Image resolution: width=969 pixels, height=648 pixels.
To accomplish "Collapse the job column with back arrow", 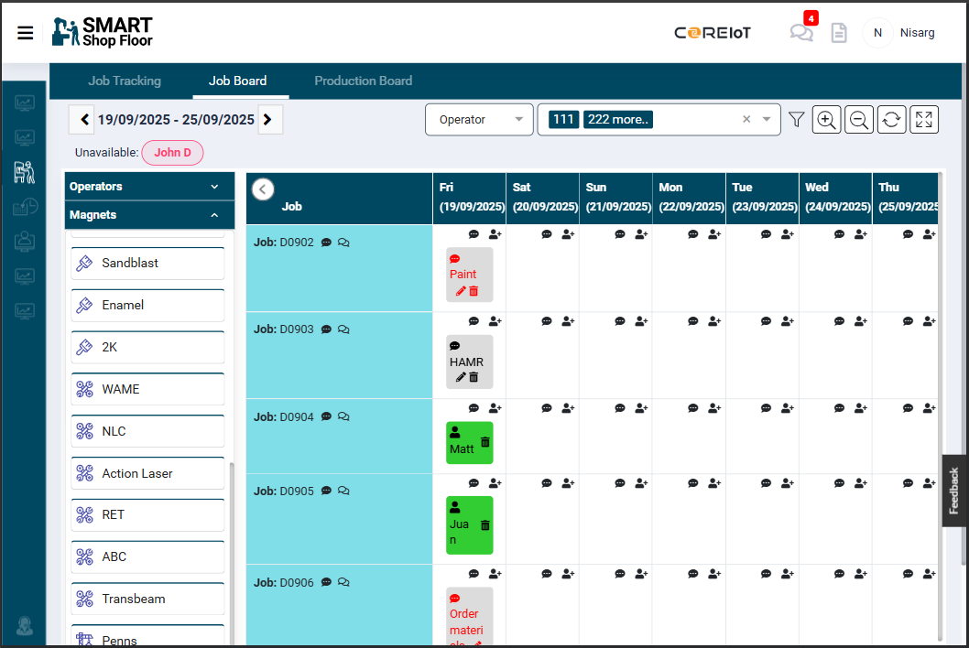I will [x=263, y=189].
